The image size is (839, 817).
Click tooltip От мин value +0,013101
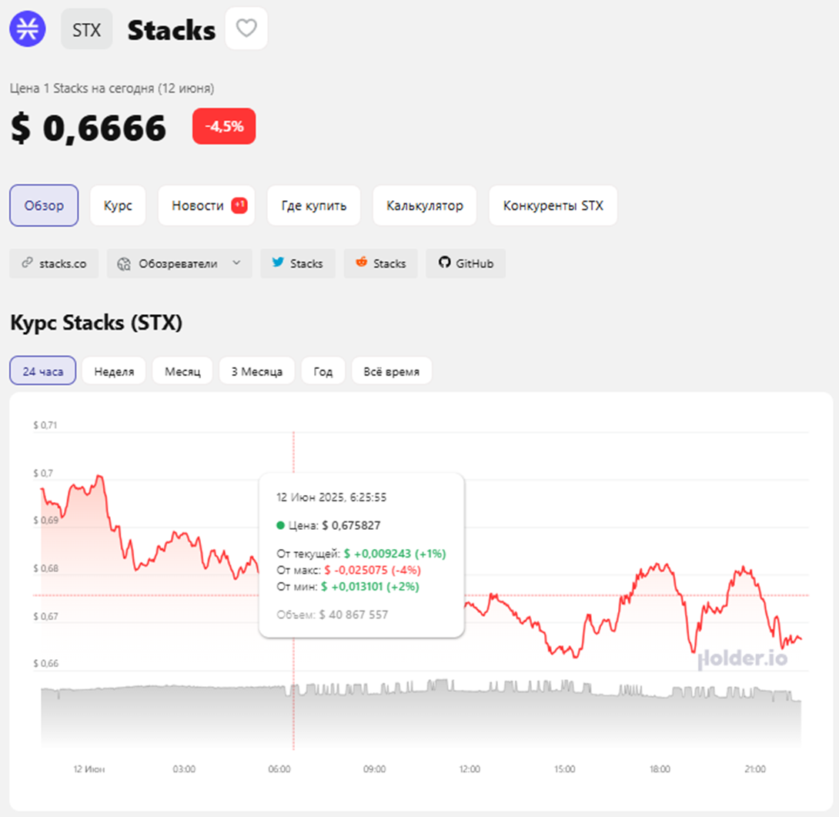[370, 587]
